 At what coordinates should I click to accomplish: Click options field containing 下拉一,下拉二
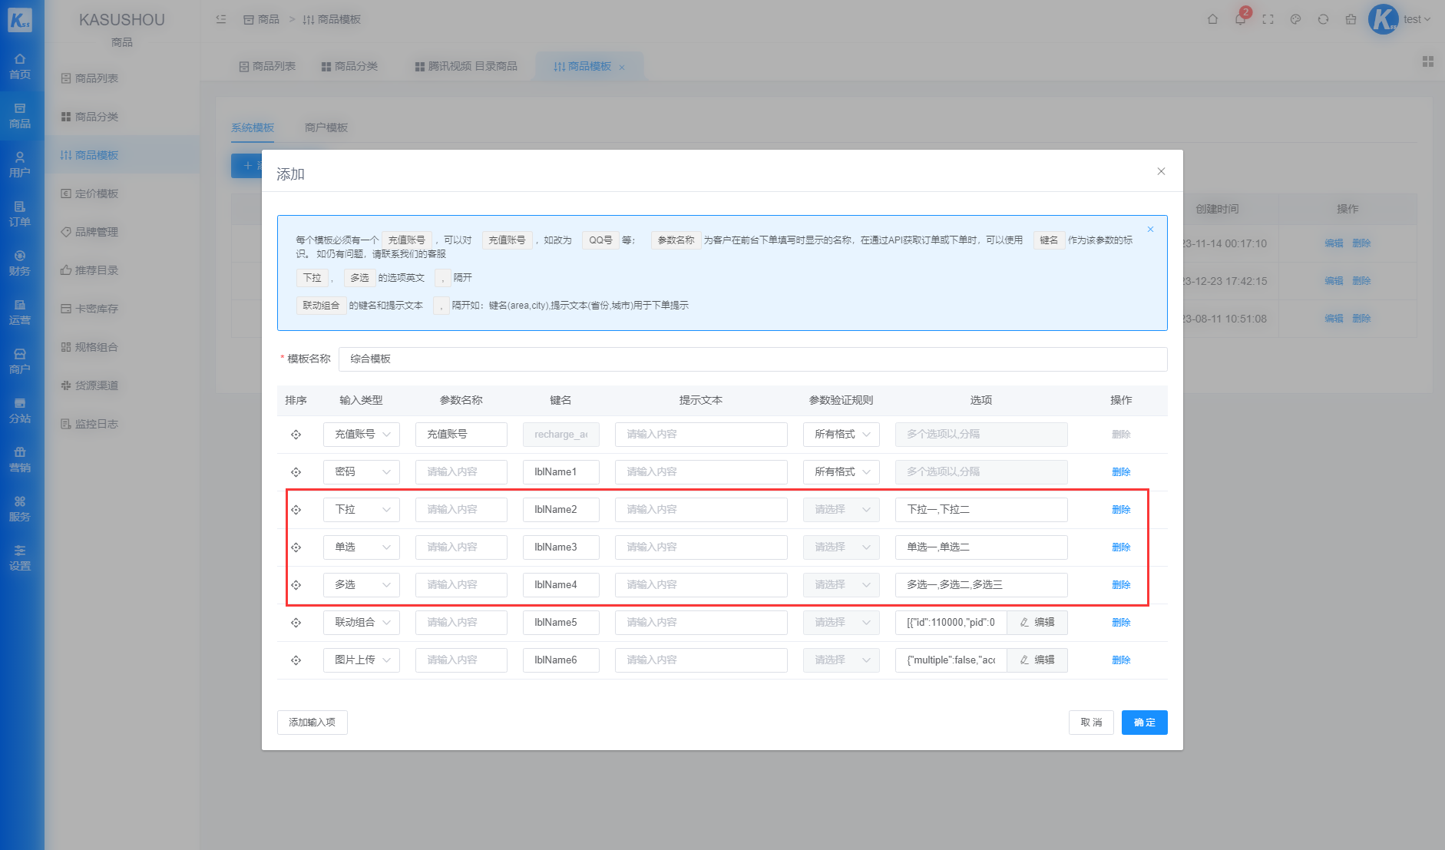coord(981,510)
